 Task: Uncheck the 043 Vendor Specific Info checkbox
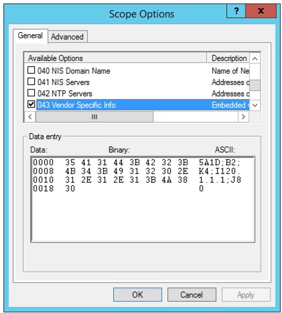pos(31,104)
